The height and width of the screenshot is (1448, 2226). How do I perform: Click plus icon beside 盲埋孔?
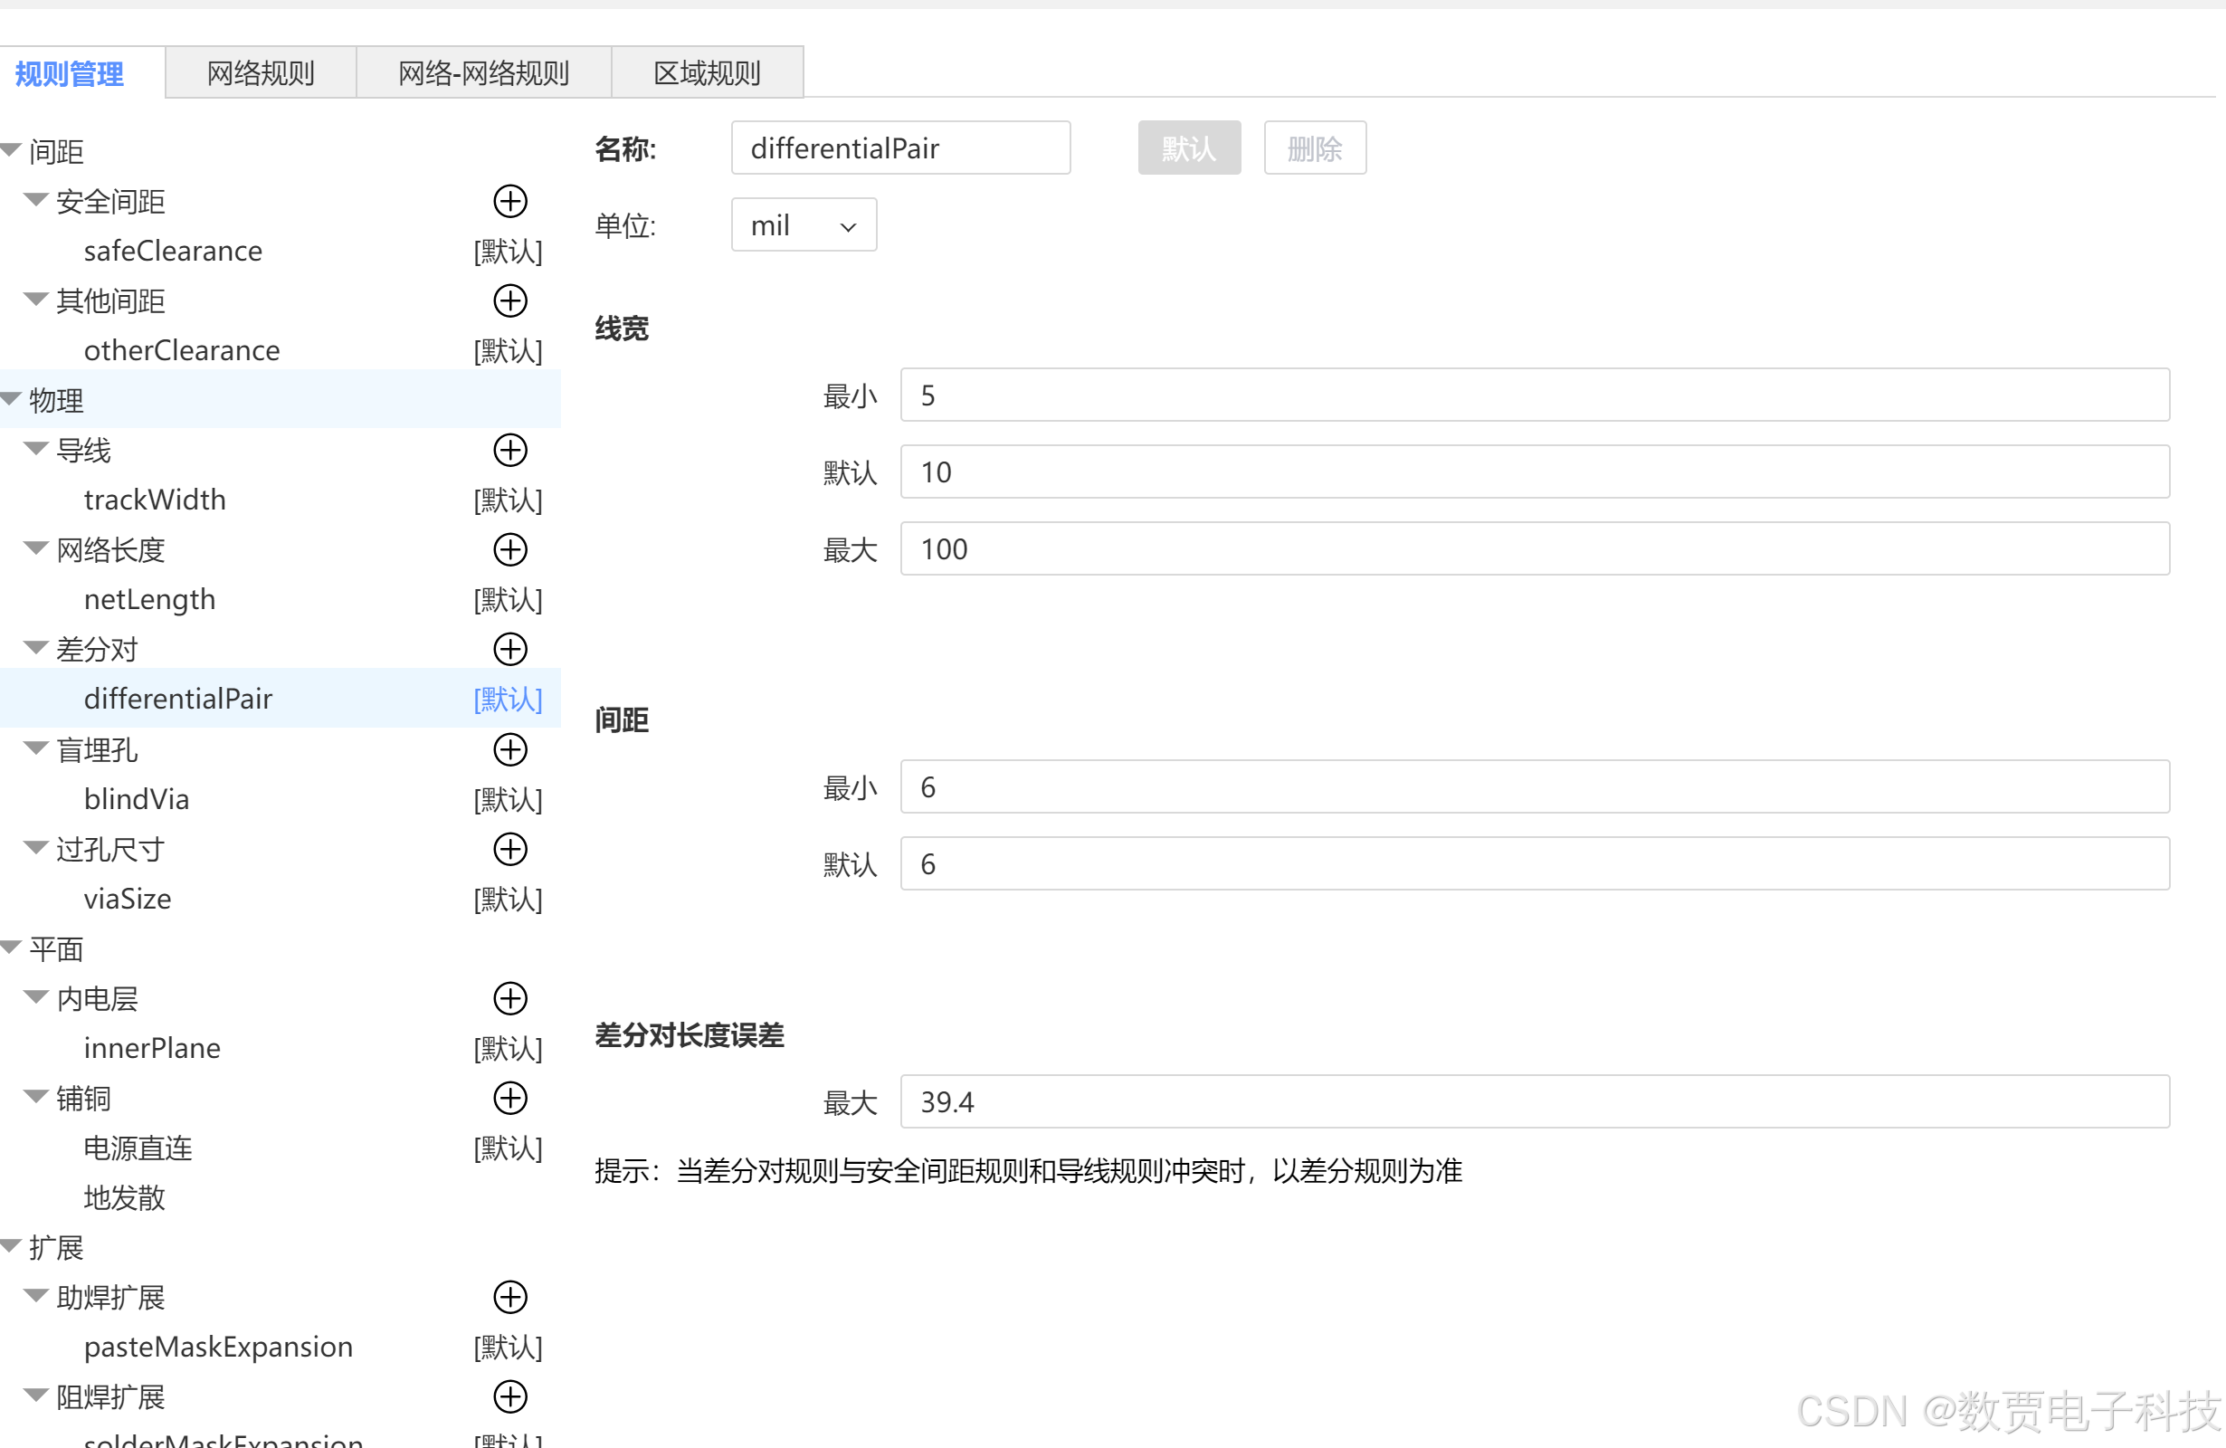tap(509, 749)
